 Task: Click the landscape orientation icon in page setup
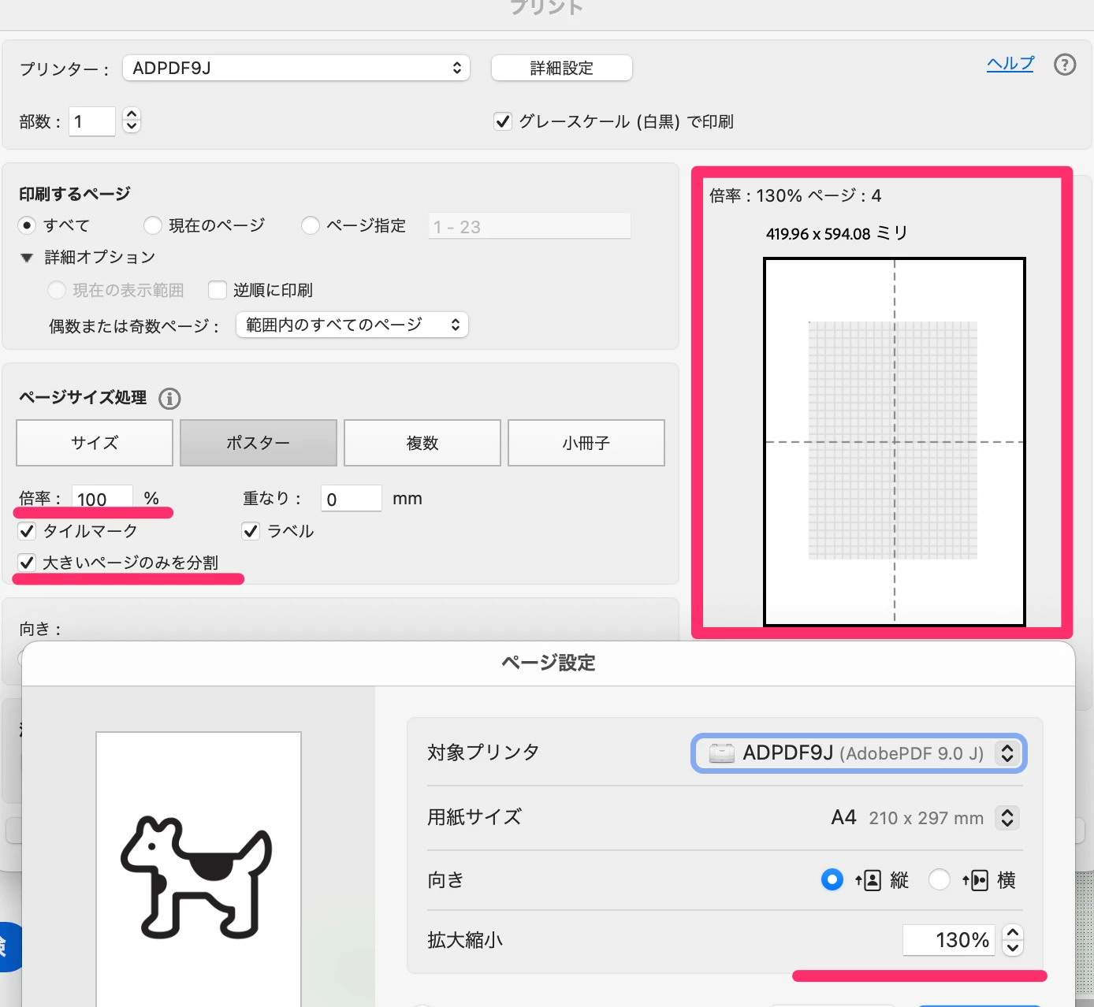(x=975, y=880)
